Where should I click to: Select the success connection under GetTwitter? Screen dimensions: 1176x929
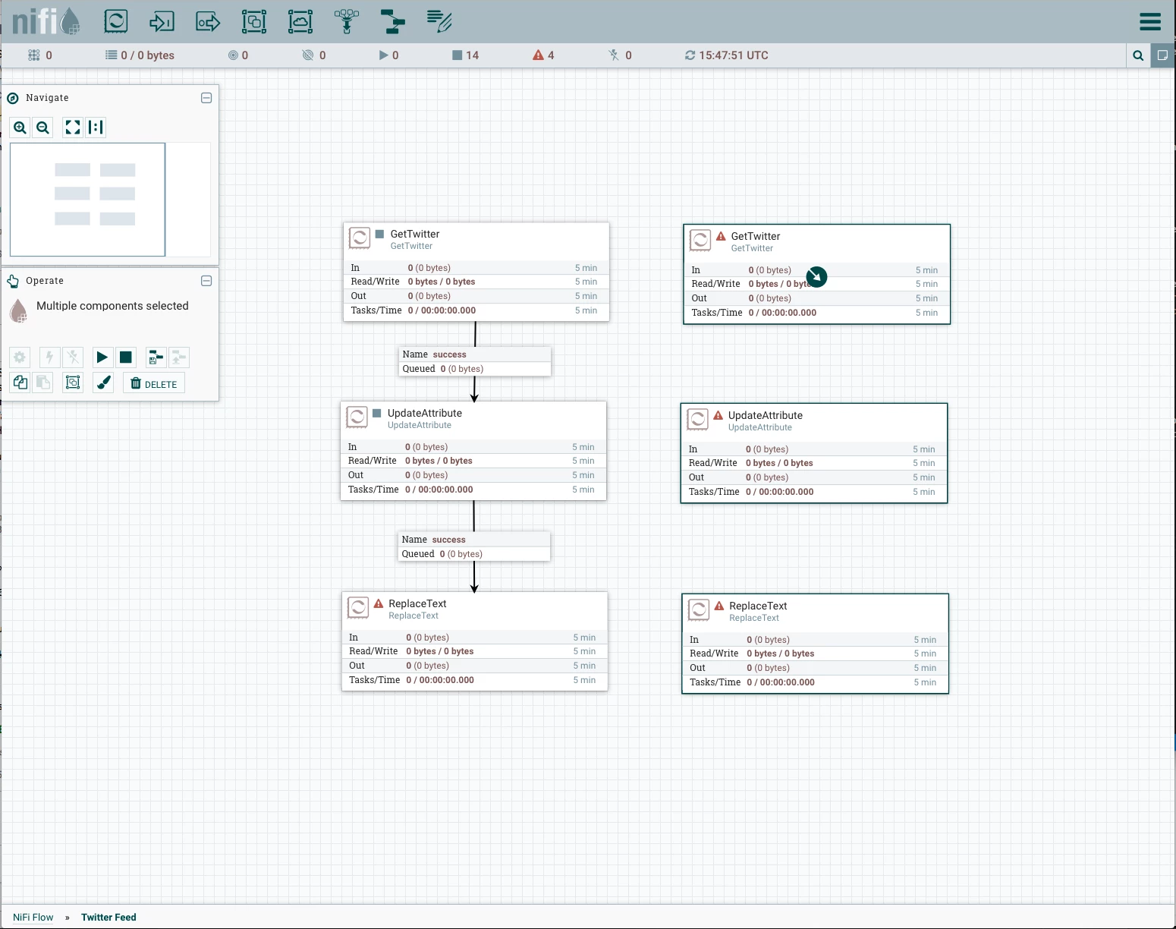click(475, 361)
